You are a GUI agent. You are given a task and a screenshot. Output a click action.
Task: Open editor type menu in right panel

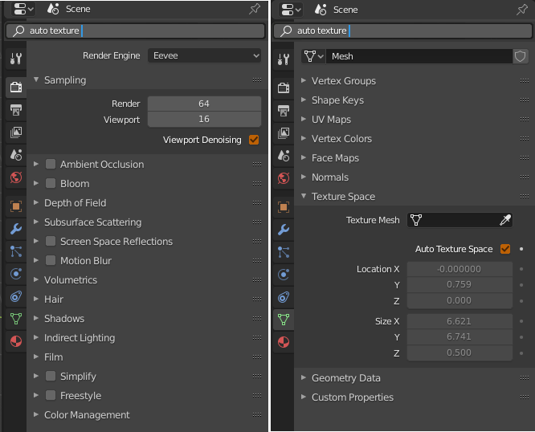291,10
